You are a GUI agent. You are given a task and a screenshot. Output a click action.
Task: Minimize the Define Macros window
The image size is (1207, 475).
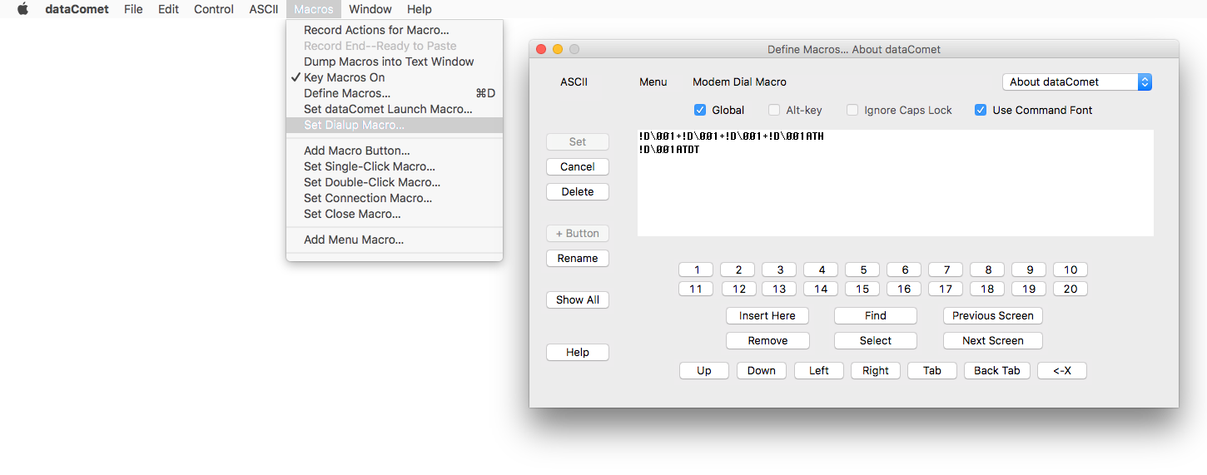tap(558, 49)
